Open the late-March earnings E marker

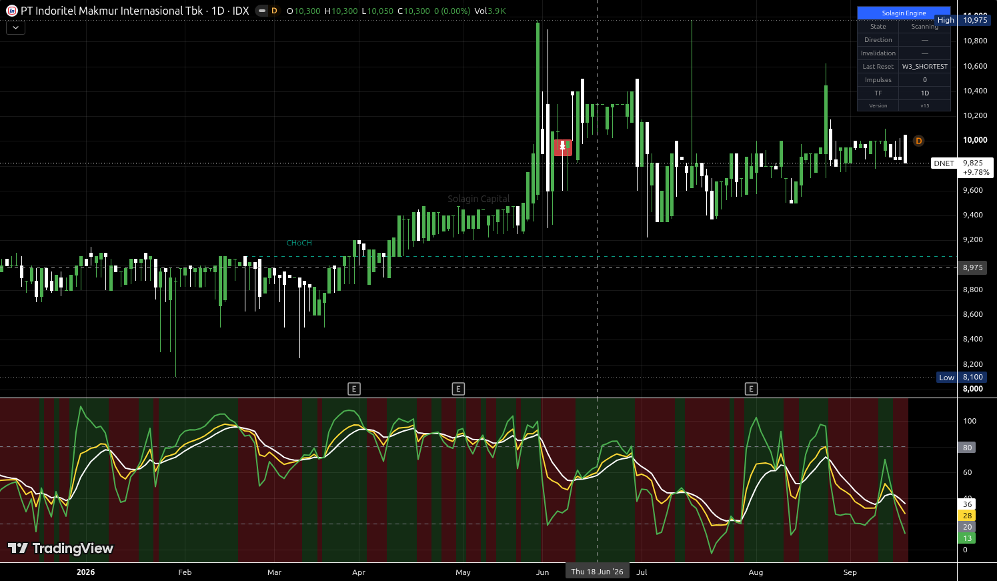click(354, 389)
